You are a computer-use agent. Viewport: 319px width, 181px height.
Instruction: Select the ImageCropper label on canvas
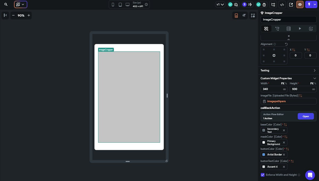click(106, 50)
